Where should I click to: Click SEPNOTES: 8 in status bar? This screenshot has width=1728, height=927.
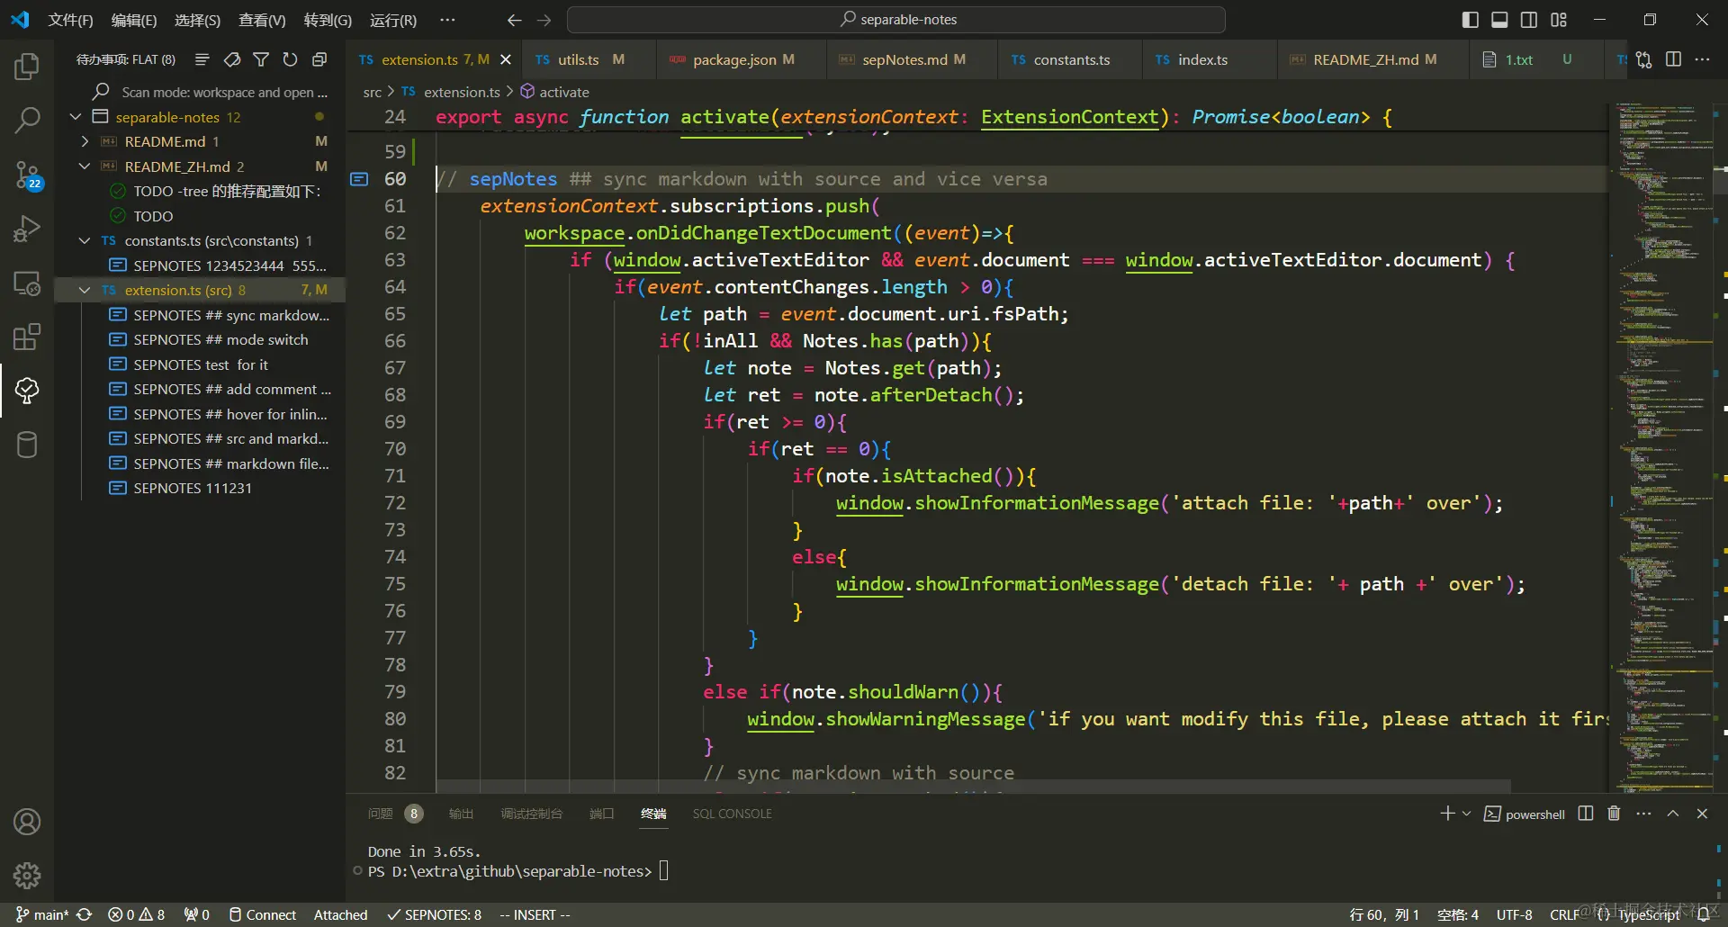click(435, 914)
